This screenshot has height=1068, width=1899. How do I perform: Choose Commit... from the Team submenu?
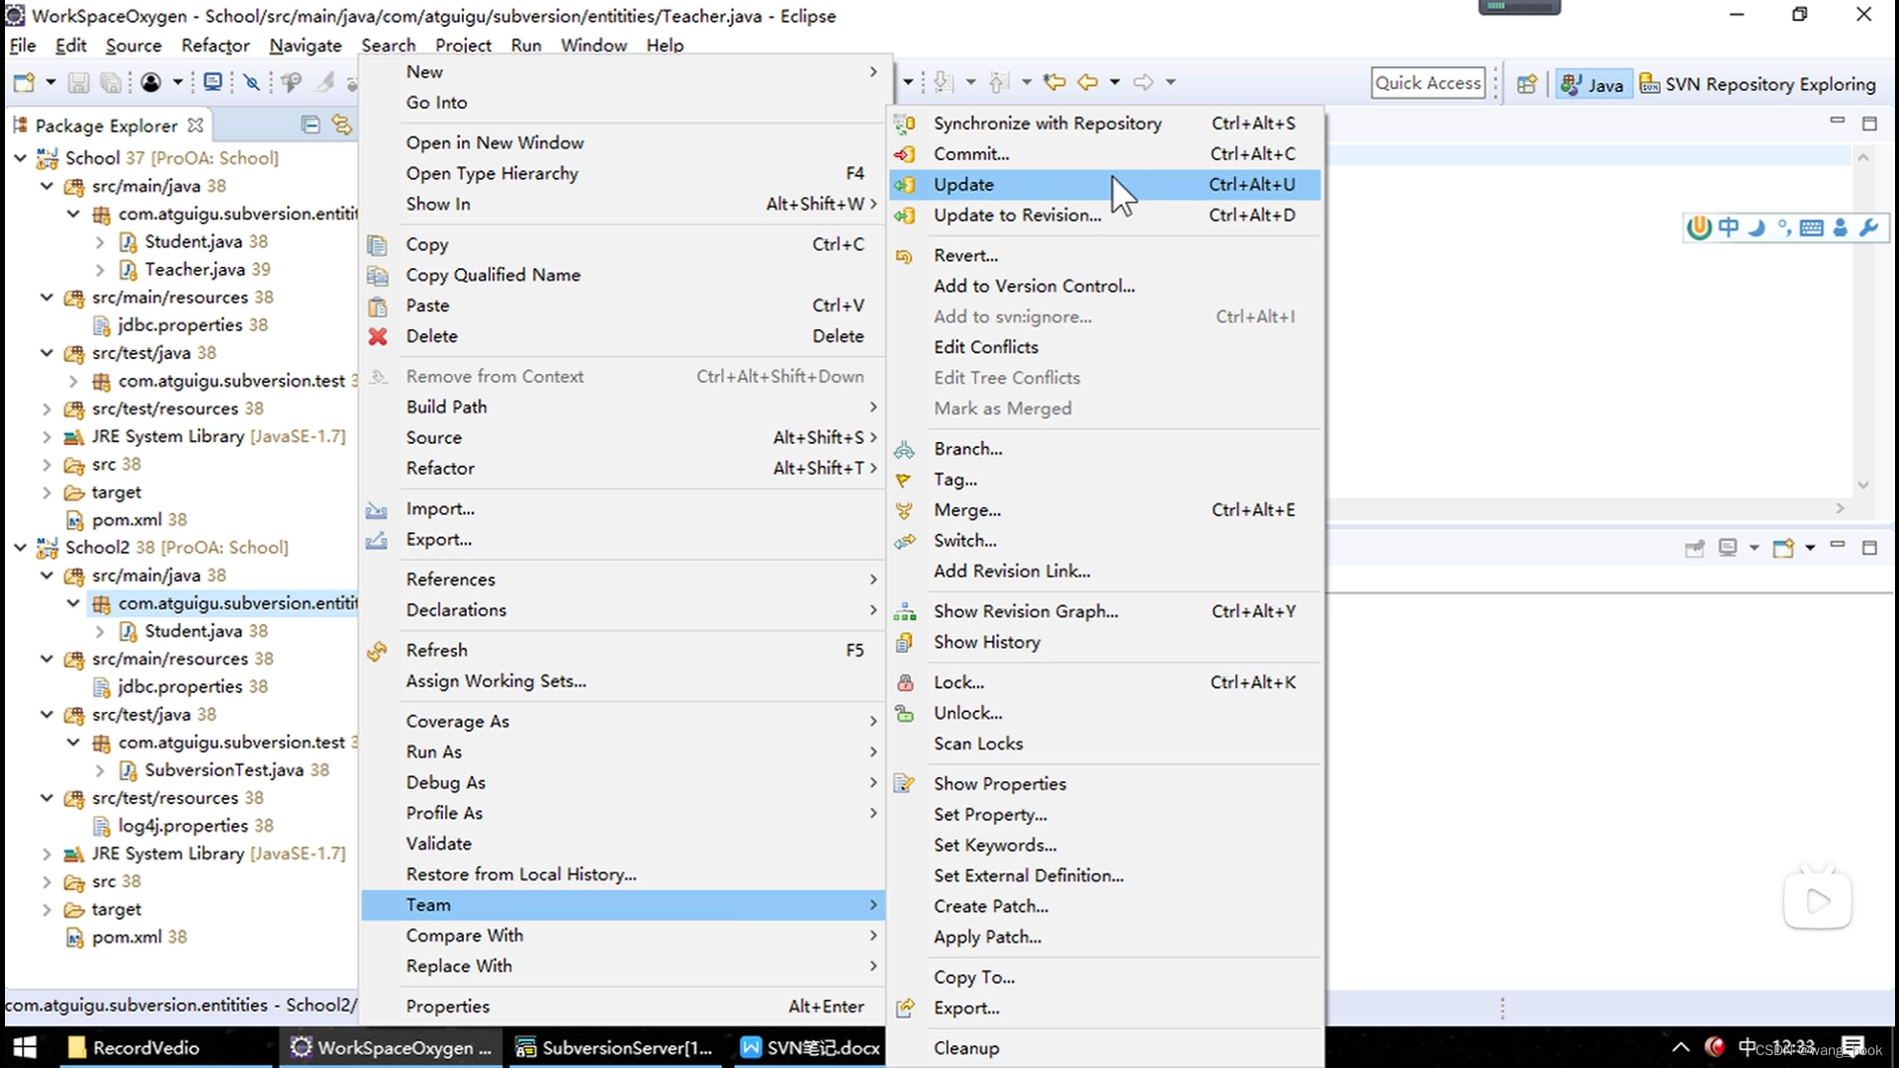[1105, 153]
